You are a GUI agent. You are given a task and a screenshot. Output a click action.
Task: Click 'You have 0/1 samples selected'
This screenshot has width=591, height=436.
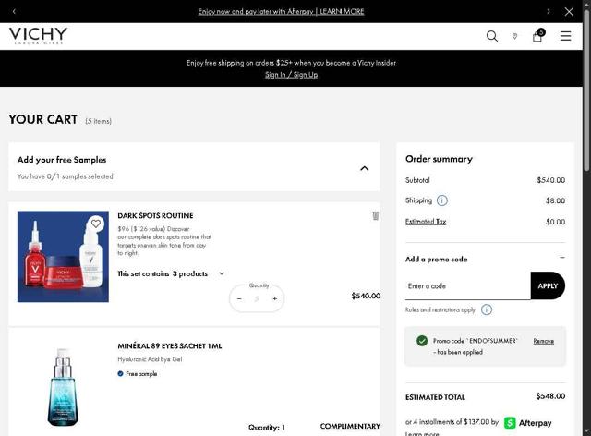point(66,176)
